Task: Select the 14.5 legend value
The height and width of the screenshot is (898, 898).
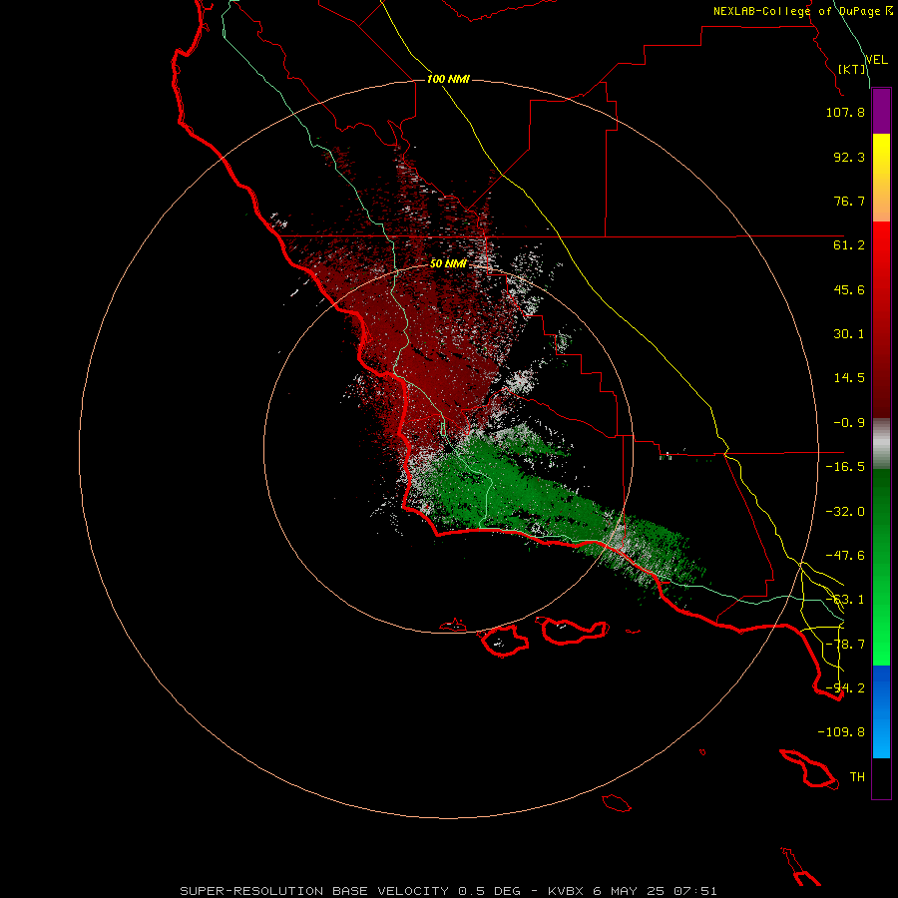Action: click(x=849, y=378)
